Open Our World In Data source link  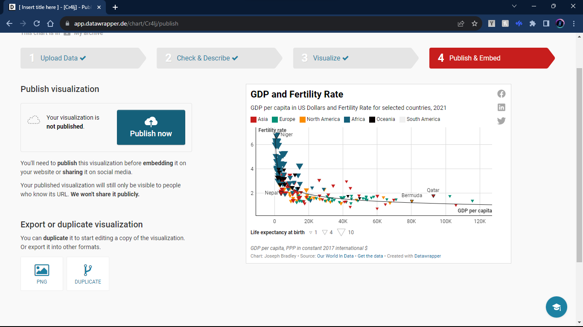coord(335,256)
